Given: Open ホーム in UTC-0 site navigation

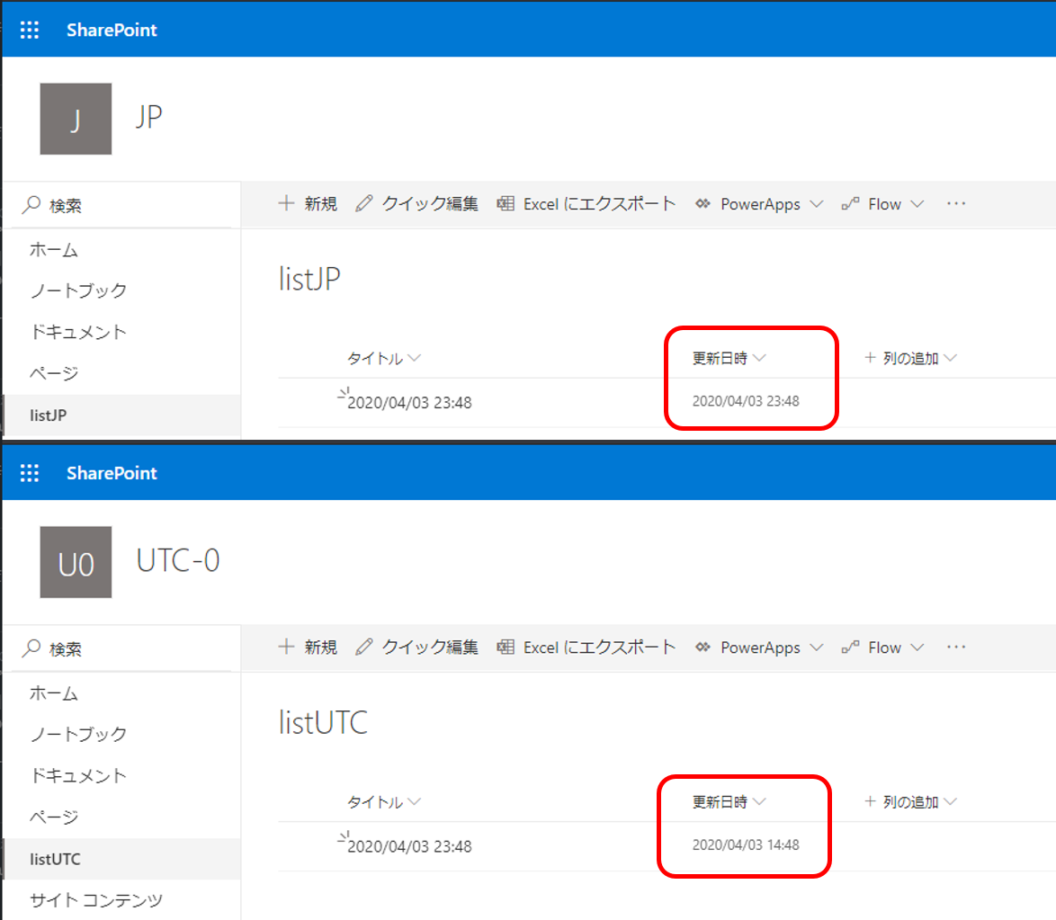Looking at the screenshot, I should pyautogui.click(x=54, y=693).
